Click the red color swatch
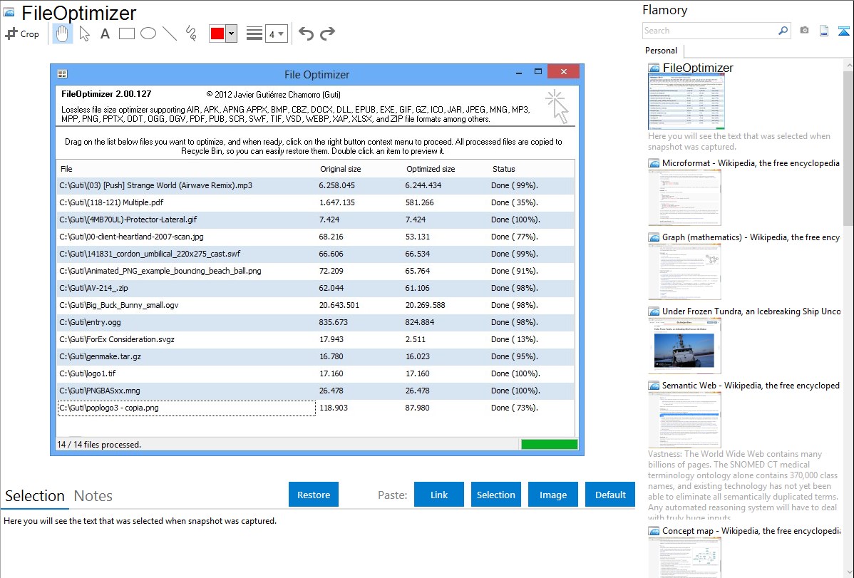Viewport: 854px width, 578px height. pyautogui.click(x=217, y=33)
